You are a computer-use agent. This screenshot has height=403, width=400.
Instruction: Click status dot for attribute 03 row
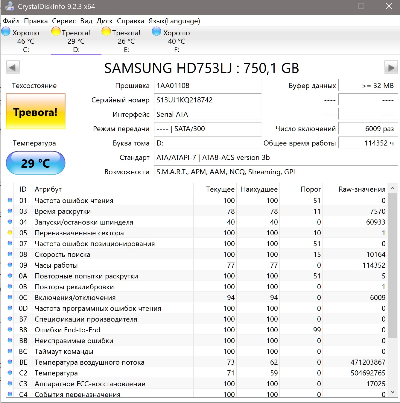10,211
